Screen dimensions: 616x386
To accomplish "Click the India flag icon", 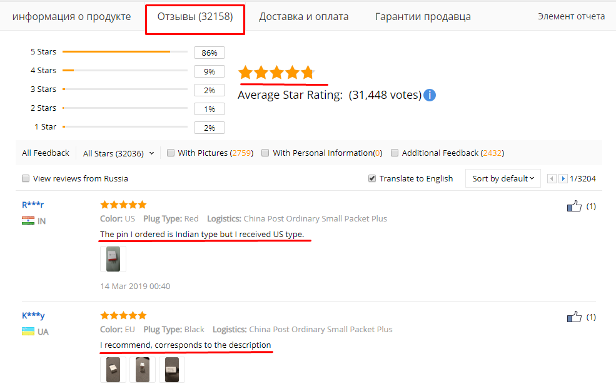I will (28, 221).
